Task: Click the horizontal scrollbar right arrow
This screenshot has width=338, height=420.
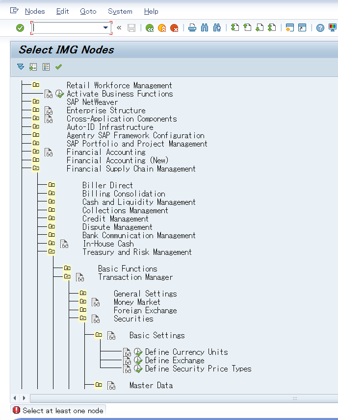Action: [x=24, y=398]
